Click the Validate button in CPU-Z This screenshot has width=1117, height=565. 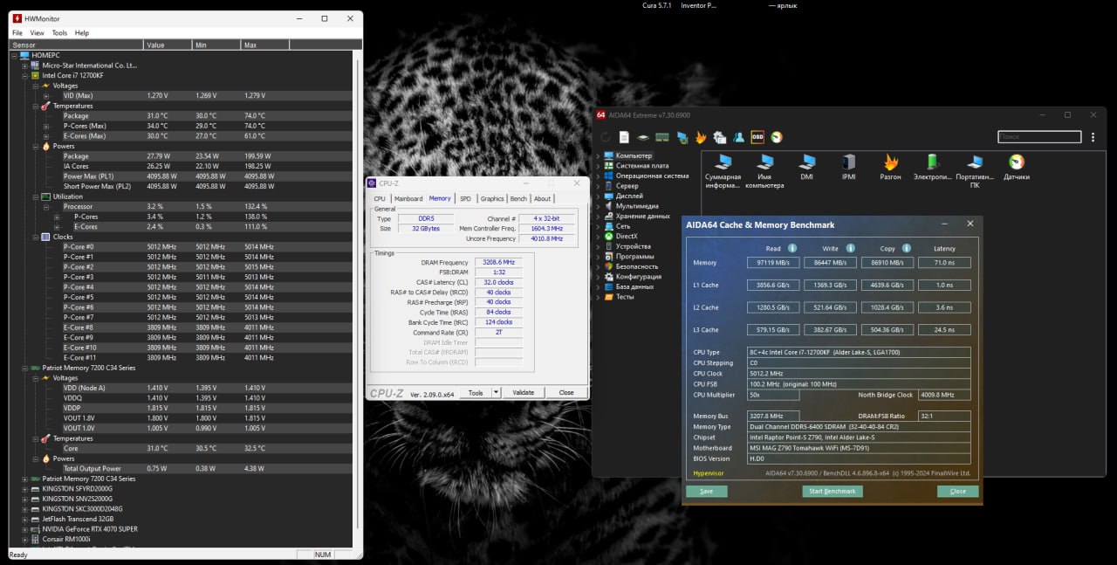[x=523, y=393]
